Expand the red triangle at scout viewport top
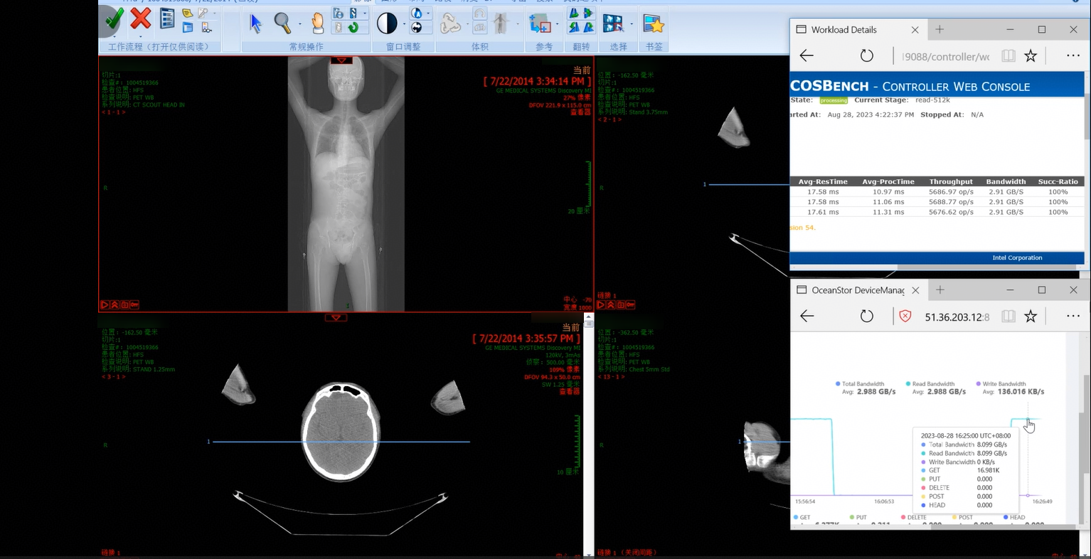 click(x=341, y=60)
